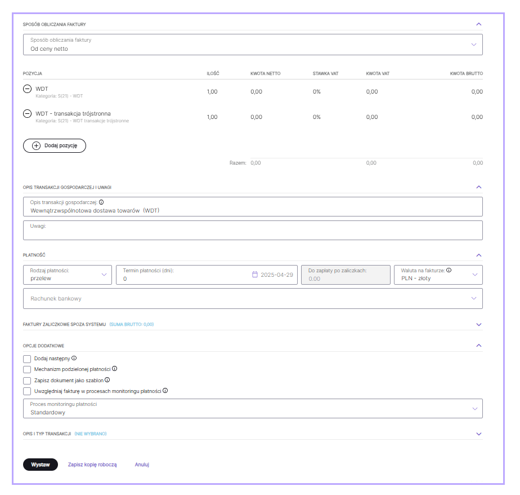Open the Rachunek bankowy dropdown
This screenshot has height=495, width=520.
coord(253,299)
